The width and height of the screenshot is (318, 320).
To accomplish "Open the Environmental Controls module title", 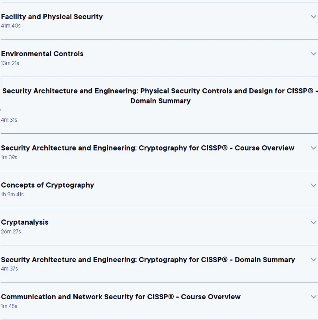I will (42, 54).
